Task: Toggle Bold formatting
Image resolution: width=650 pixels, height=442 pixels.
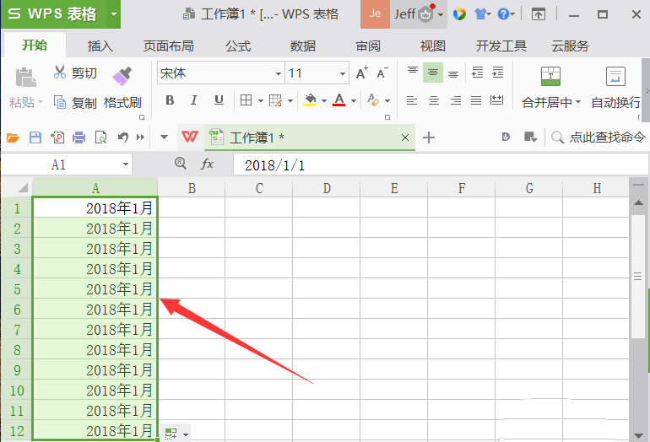Action: (x=170, y=100)
